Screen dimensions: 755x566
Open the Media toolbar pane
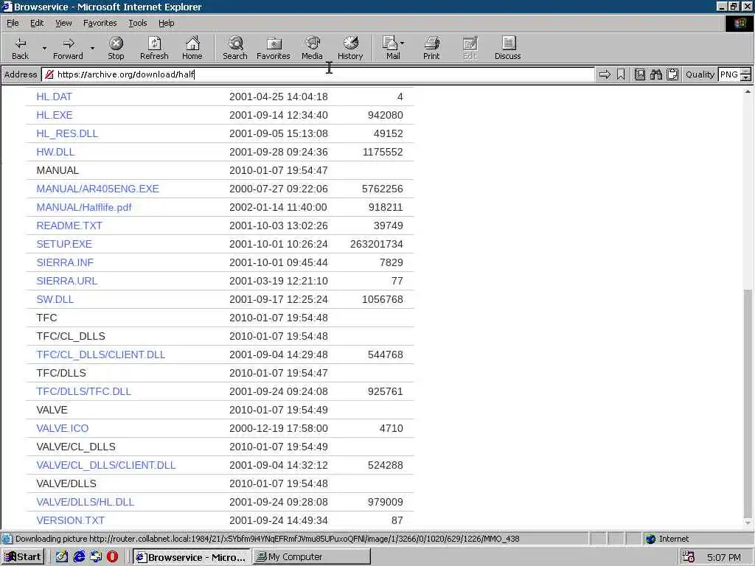coord(312,48)
